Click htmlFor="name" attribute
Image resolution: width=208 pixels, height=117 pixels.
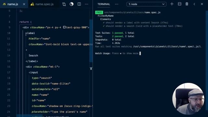(x=39, y=39)
